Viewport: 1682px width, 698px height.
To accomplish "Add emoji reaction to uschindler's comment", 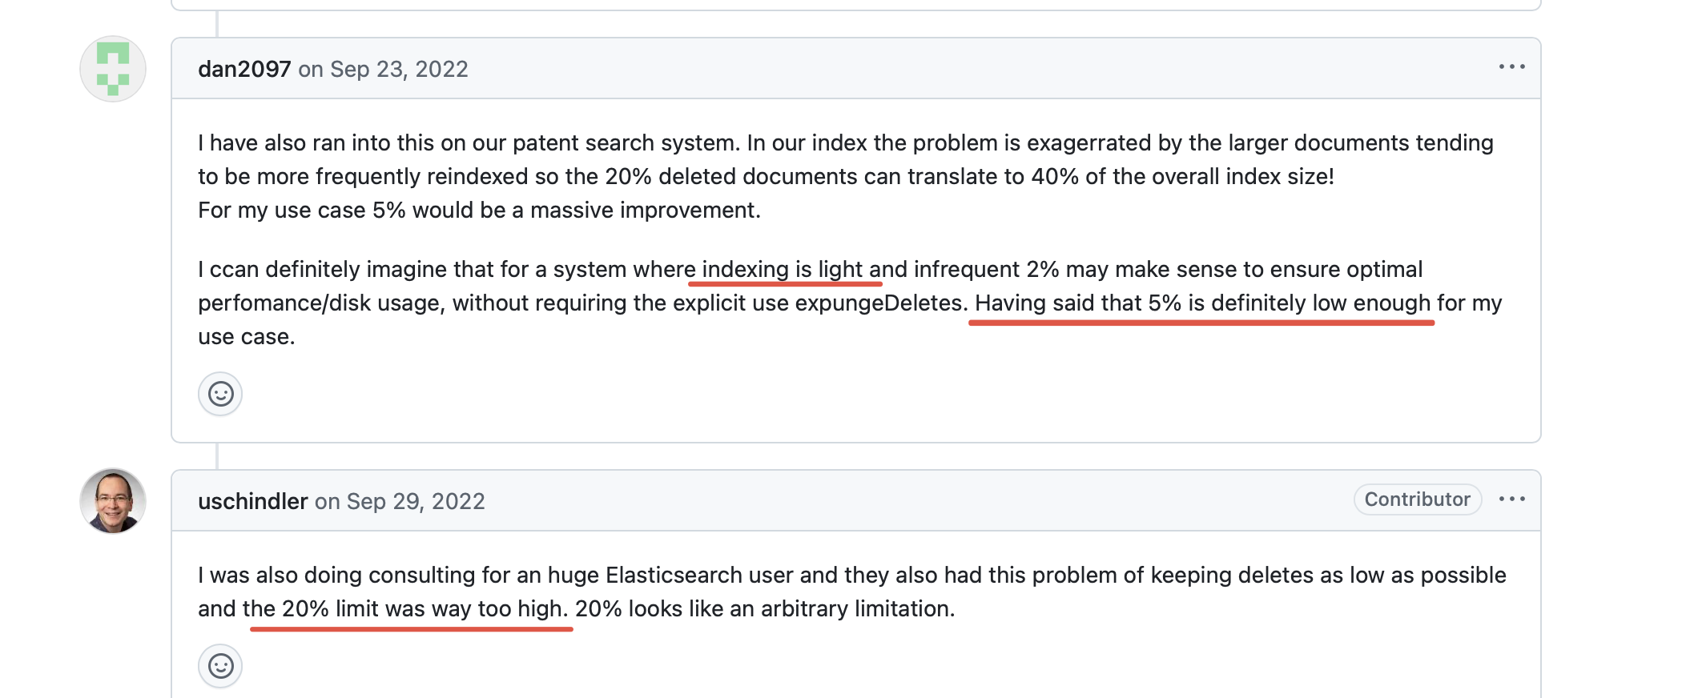I will (220, 666).
